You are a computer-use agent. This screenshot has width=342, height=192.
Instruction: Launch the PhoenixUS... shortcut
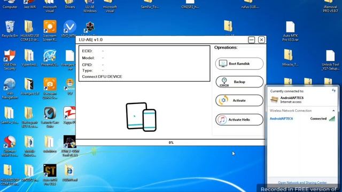(50, 58)
